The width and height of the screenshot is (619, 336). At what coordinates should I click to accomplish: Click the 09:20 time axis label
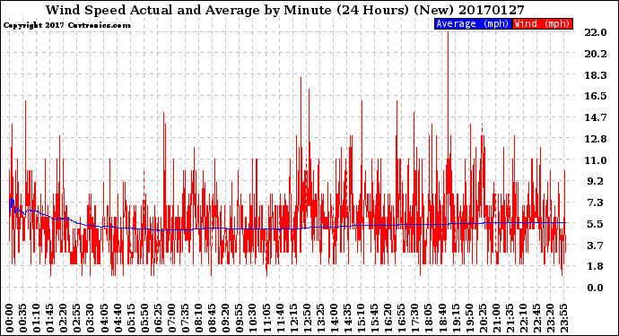pos(226,318)
